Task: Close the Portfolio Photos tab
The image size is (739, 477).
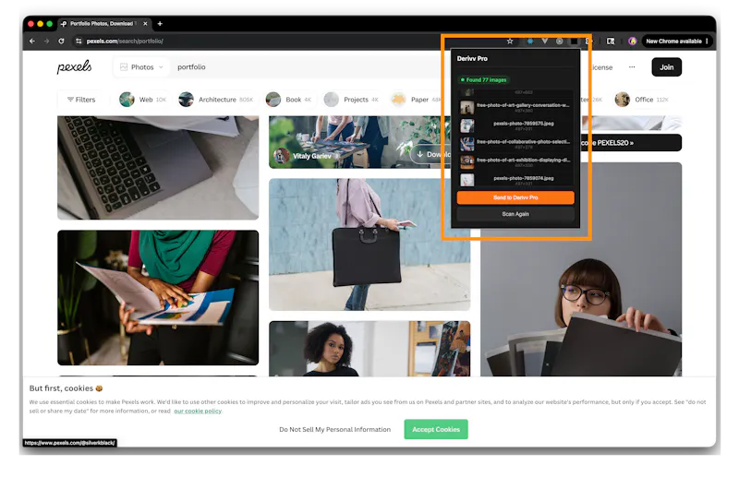Action: click(145, 24)
